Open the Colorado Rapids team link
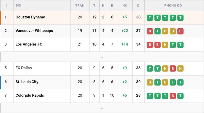 click(x=30, y=95)
